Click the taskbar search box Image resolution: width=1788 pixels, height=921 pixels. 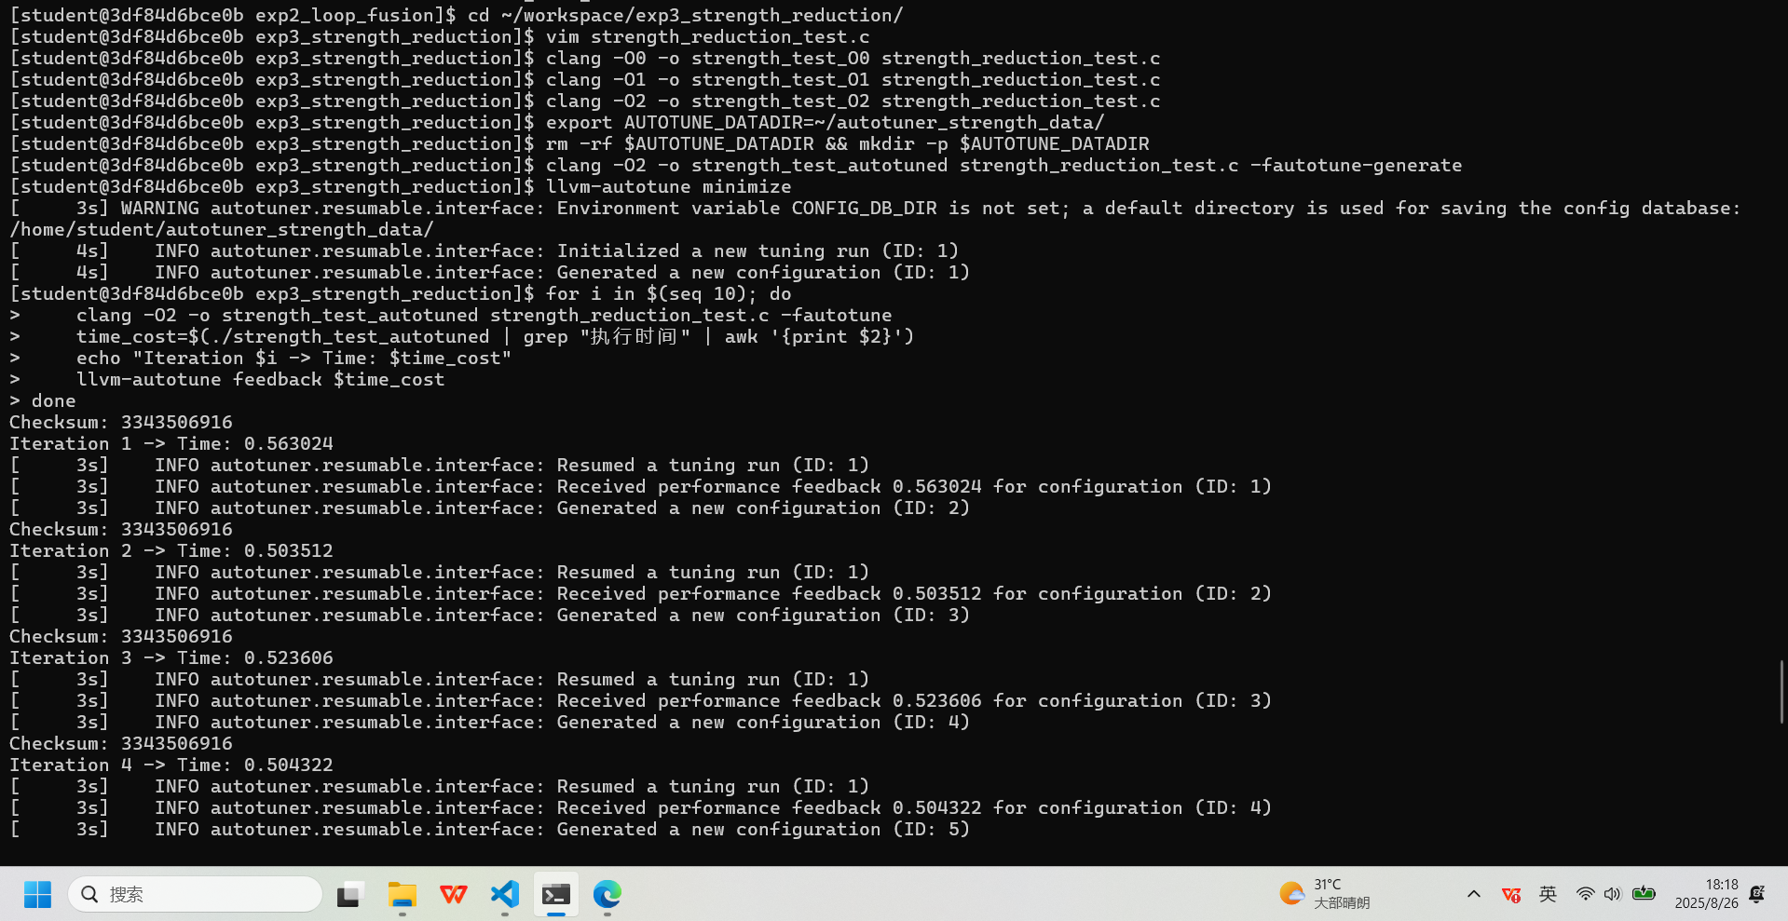tap(196, 895)
